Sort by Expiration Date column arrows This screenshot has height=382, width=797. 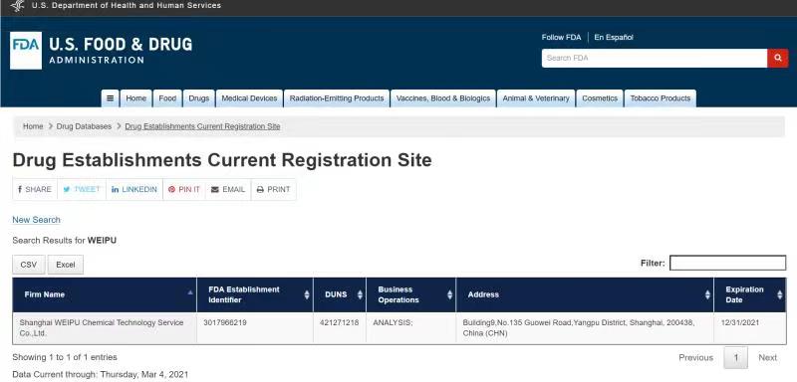(780, 294)
